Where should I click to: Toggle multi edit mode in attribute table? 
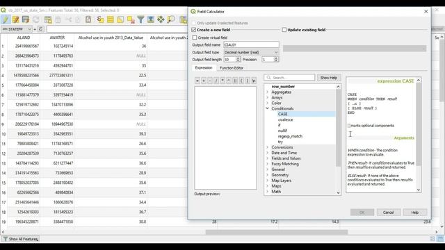coord(15,19)
